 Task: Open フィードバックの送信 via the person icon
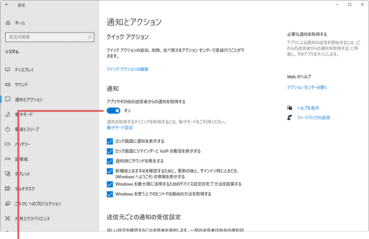[289, 117]
